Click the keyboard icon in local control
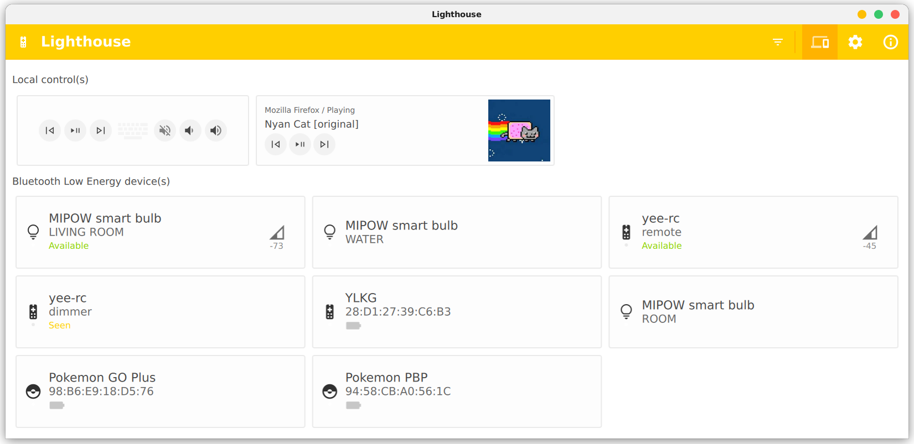914x444 pixels. (133, 130)
